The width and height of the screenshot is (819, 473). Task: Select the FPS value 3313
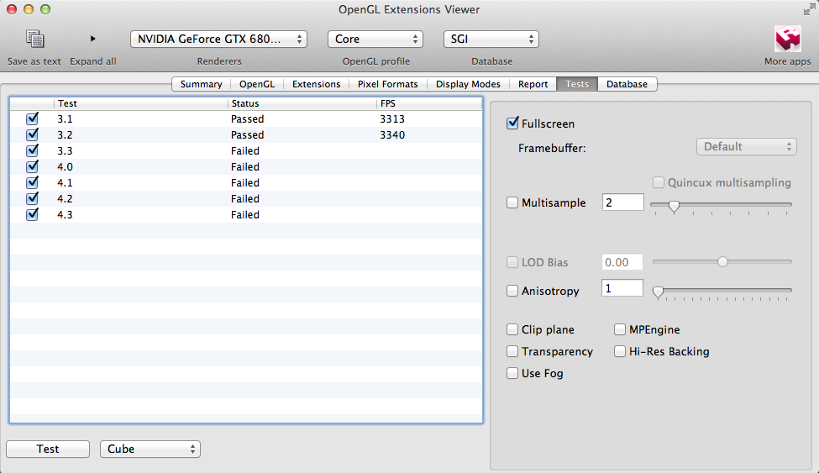point(392,119)
